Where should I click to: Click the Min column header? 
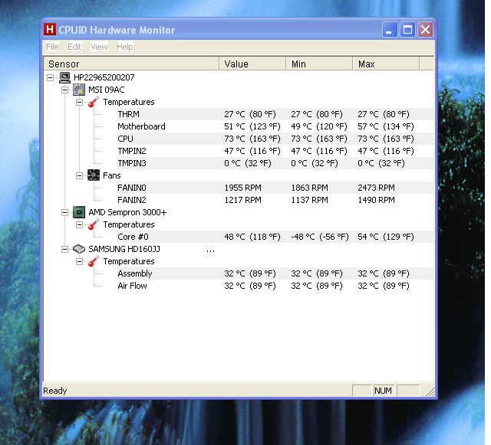coord(320,64)
